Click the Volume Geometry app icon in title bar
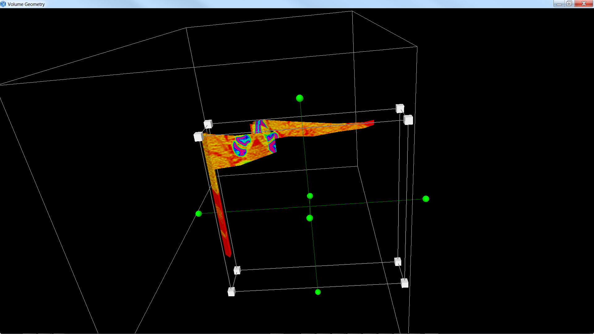This screenshot has height=334, width=594. [x=3, y=4]
